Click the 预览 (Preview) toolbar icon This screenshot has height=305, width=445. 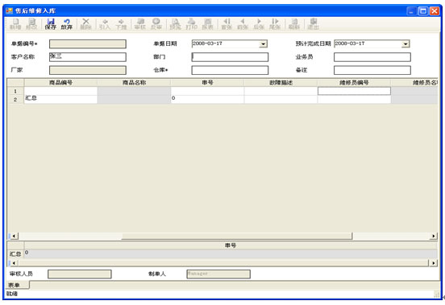point(175,24)
